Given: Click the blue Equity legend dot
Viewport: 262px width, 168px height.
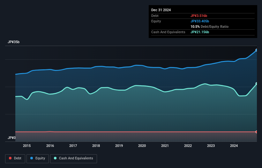Looking at the screenshot, I should [32, 158].
